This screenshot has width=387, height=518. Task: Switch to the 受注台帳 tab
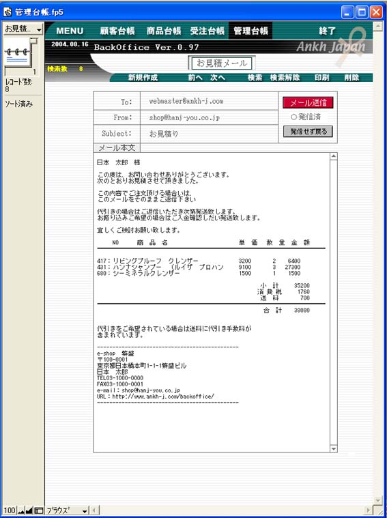click(x=207, y=31)
